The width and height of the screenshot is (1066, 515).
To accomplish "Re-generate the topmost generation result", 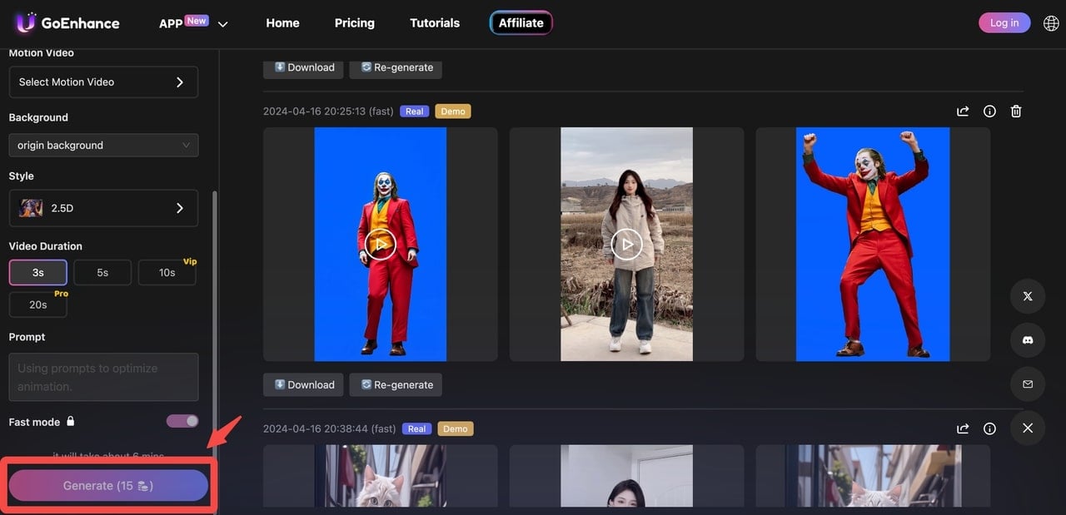I will (x=396, y=67).
